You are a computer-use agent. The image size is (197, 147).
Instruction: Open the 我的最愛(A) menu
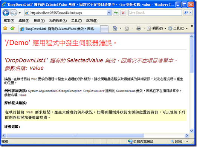click(x=58, y=20)
